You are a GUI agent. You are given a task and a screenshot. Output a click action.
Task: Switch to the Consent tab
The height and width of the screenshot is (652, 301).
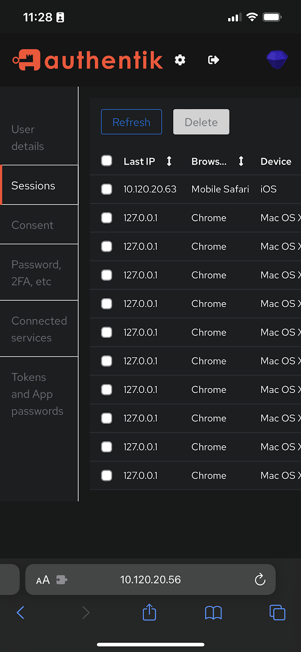[x=32, y=224]
